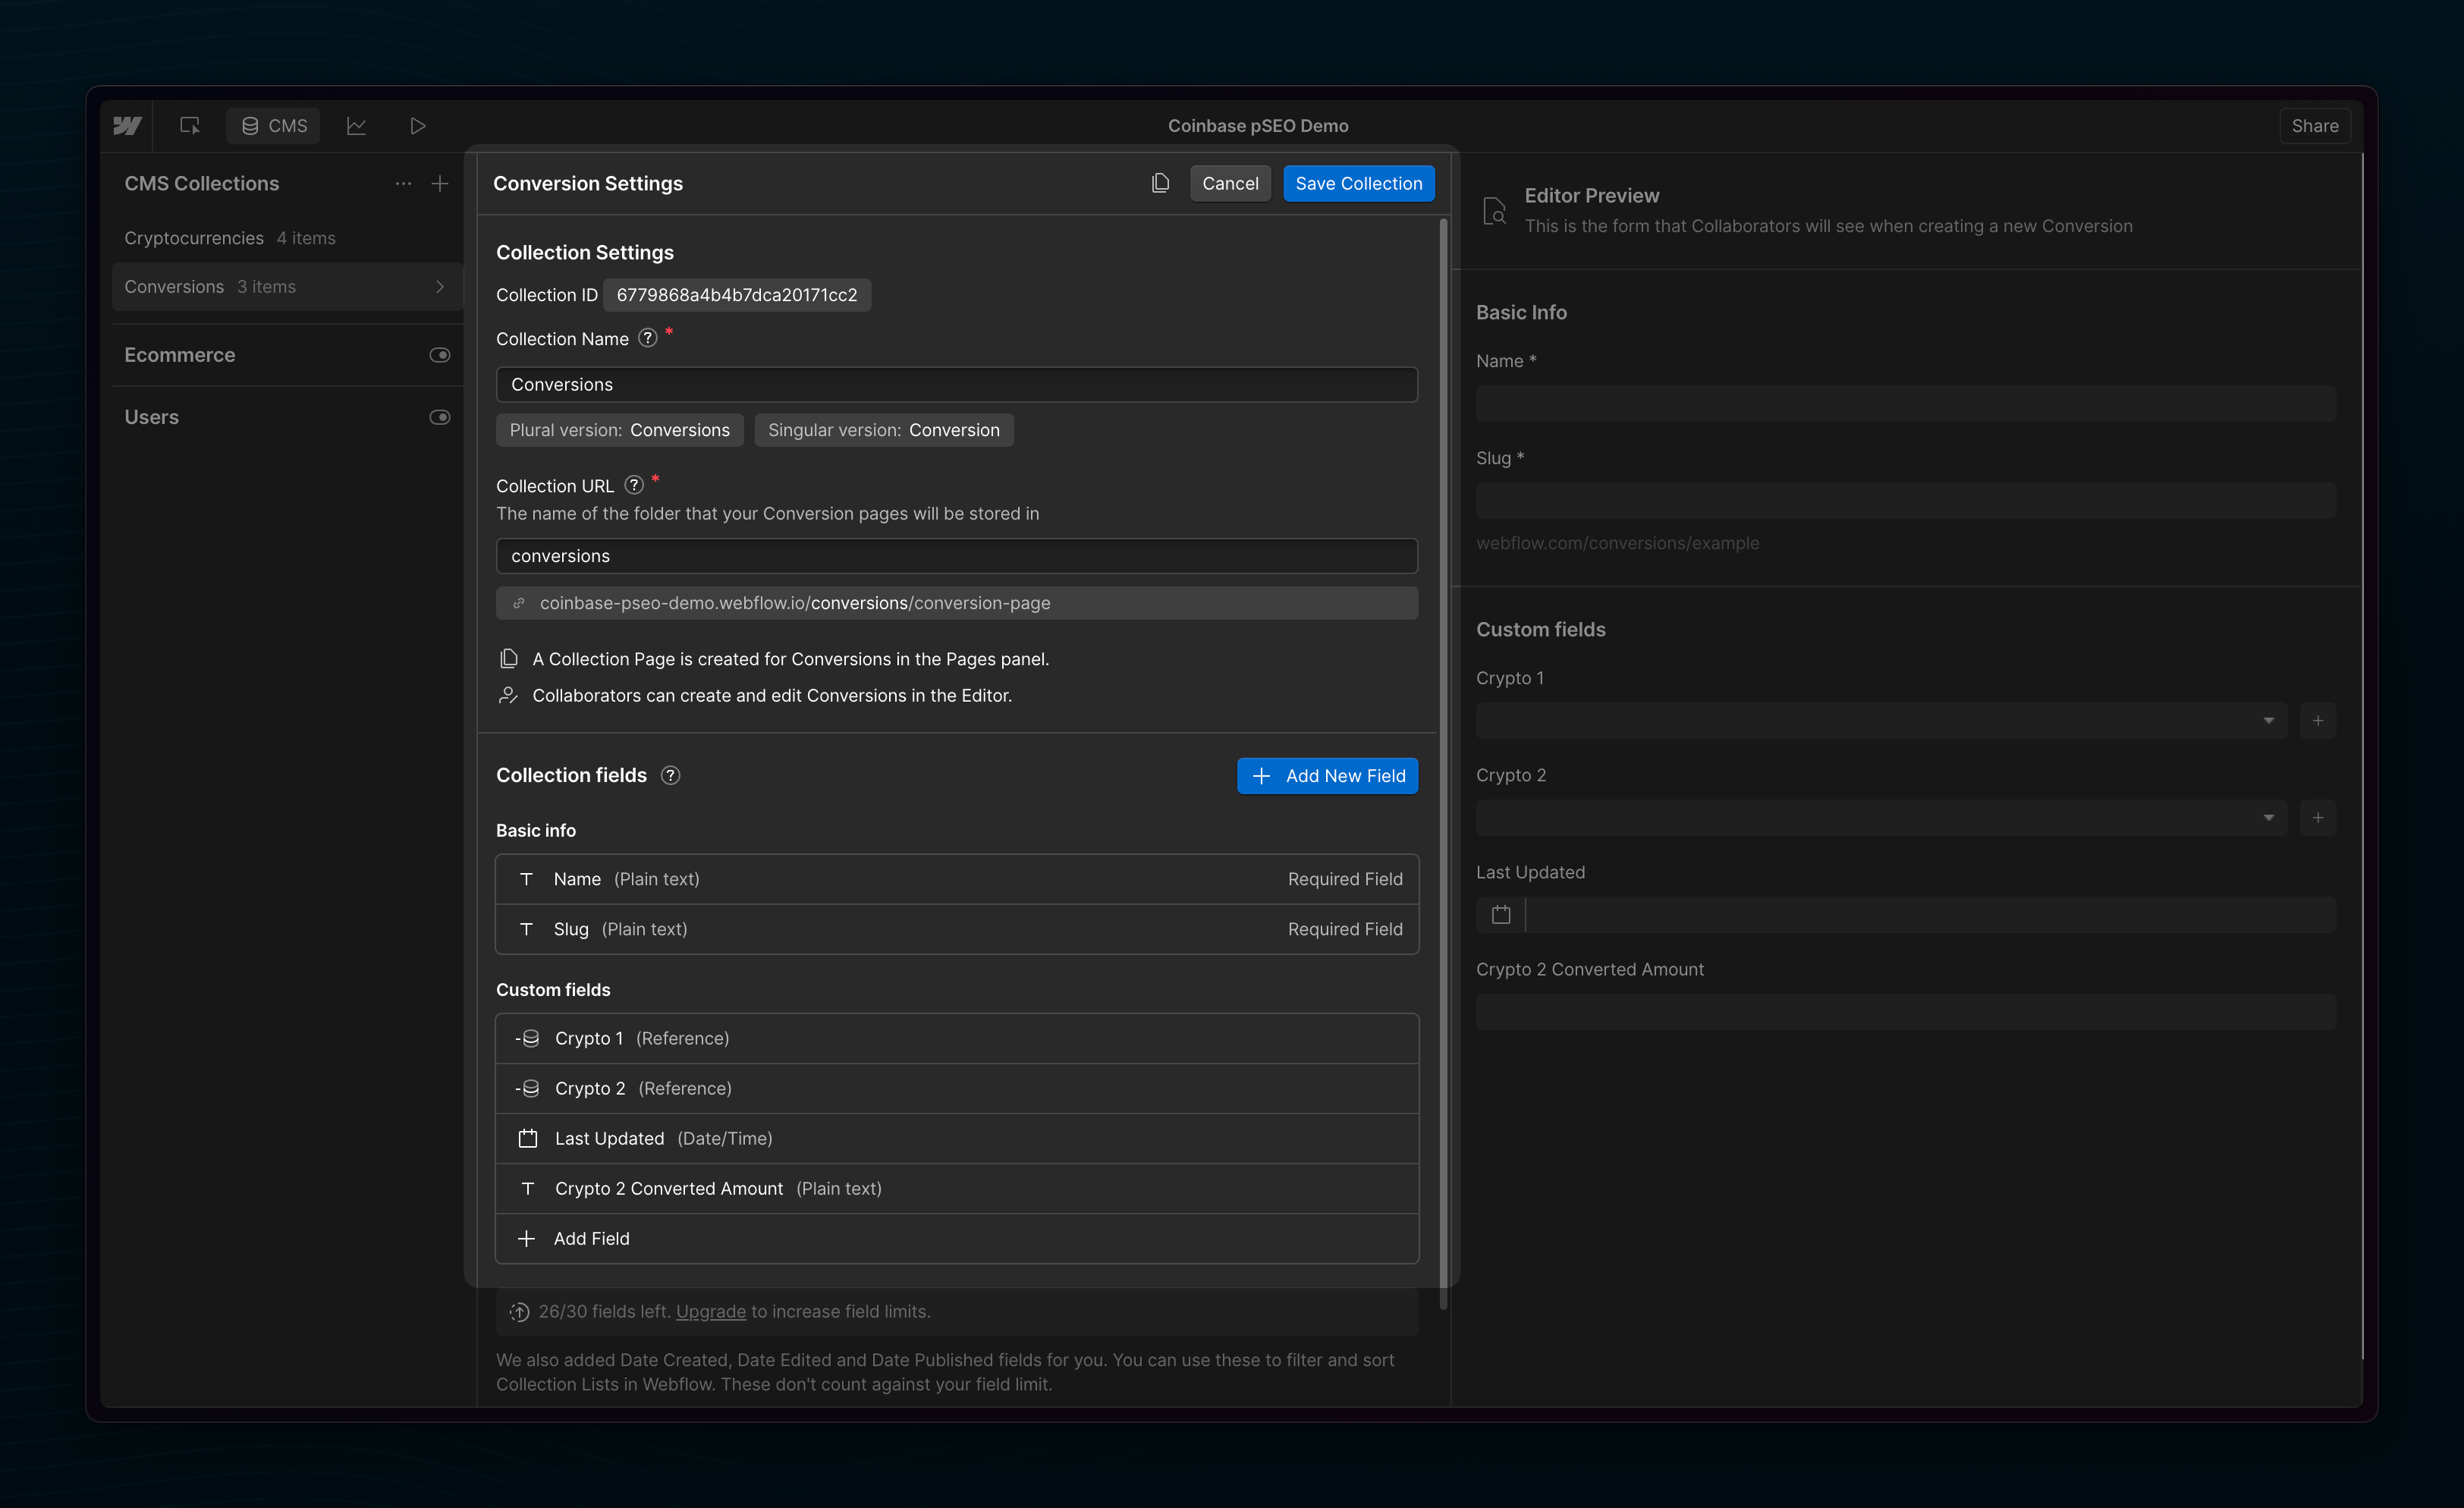Image resolution: width=2464 pixels, height=1508 pixels.
Task: Open the Crypto 2 dropdown in preview
Action: click(x=1880, y=817)
